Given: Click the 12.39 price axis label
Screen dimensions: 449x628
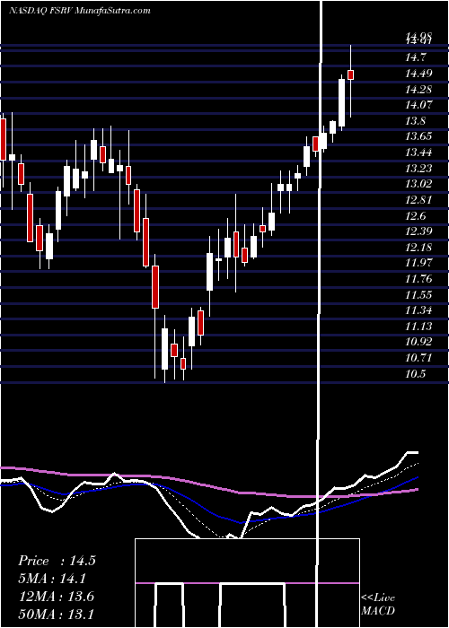Looking at the screenshot, I should tap(418, 231).
